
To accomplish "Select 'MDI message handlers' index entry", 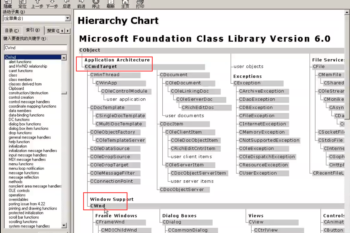I will (27, 159).
